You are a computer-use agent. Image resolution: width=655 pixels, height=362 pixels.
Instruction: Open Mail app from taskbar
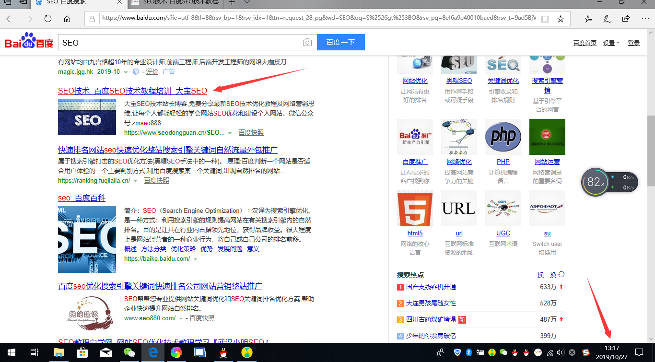coord(106,352)
